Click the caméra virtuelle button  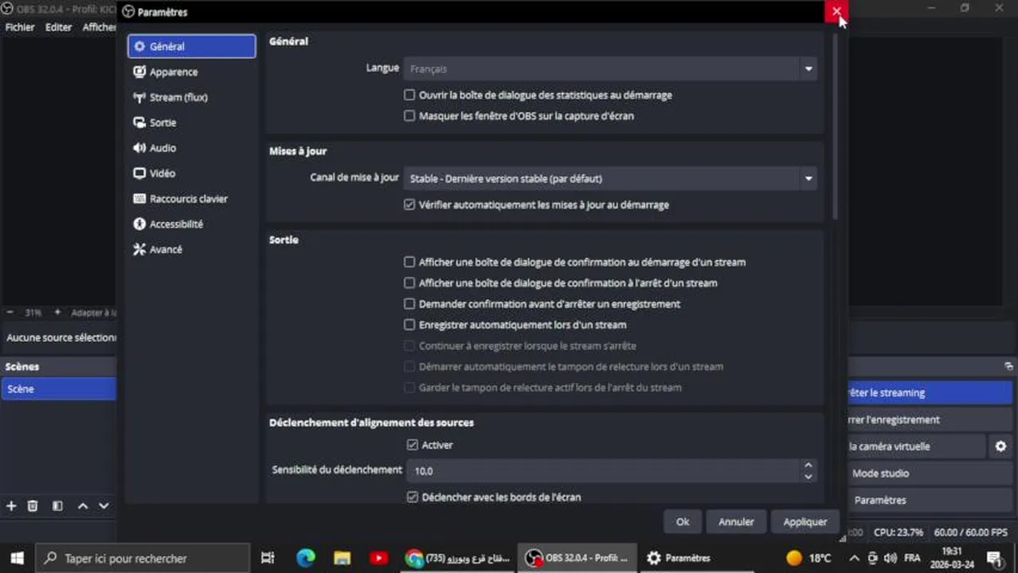[917, 447]
